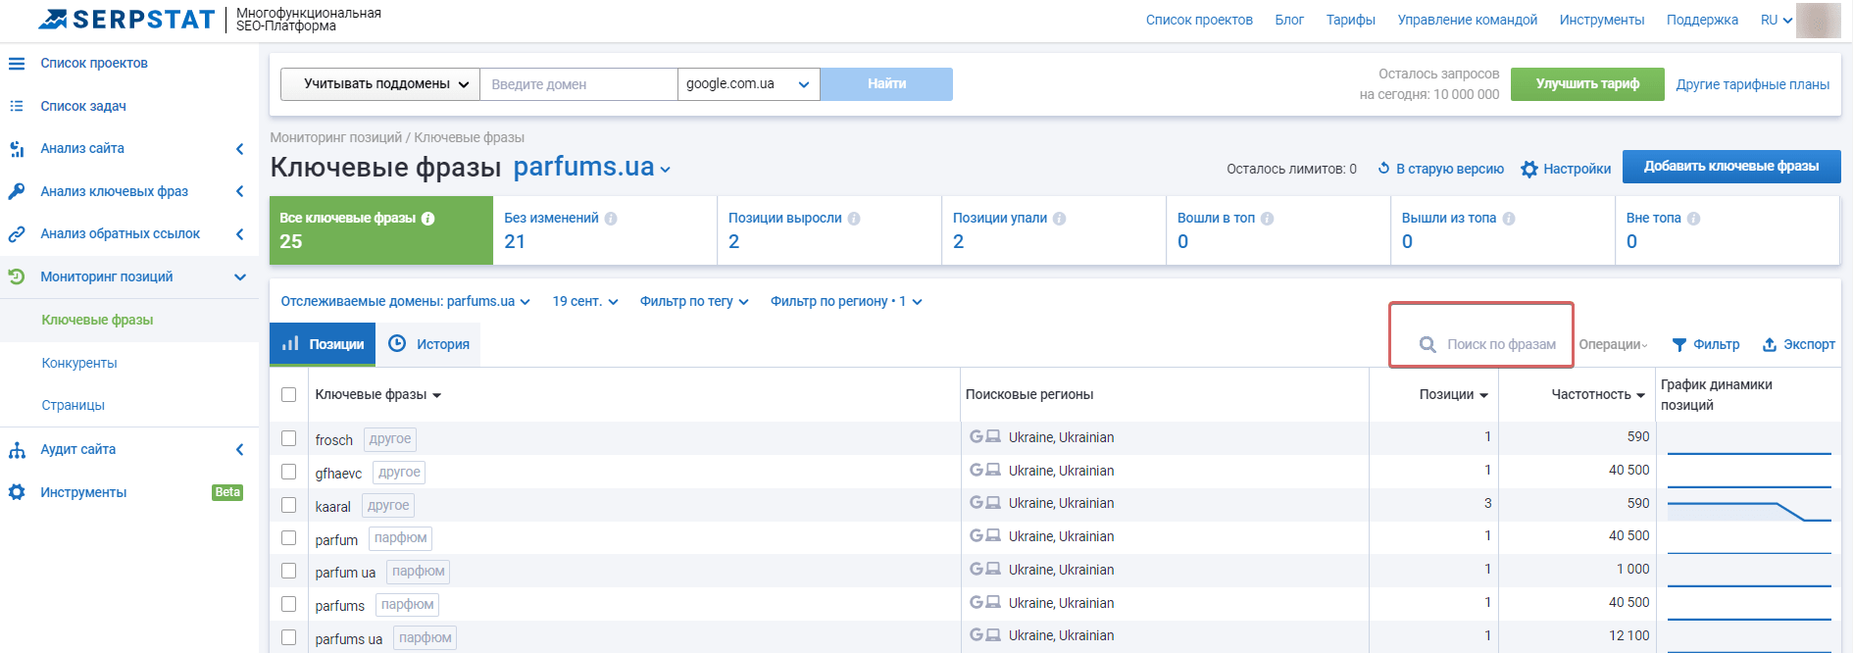Check the box for kaaral keyword
Image resolution: width=1853 pixels, height=653 pixels.
coord(288,505)
